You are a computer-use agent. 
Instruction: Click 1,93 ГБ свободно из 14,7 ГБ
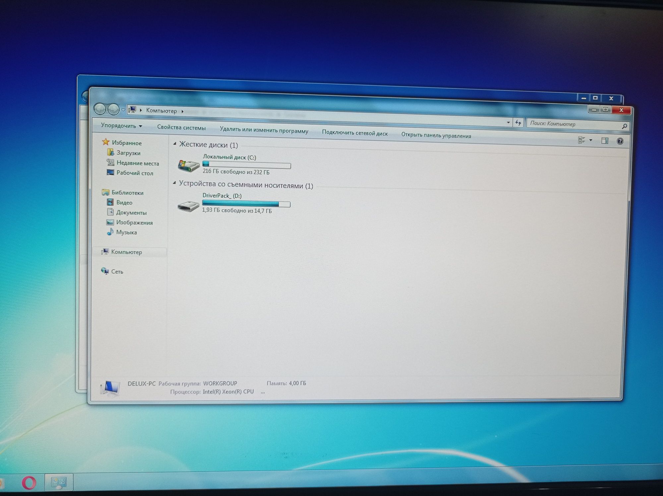coord(237,211)
